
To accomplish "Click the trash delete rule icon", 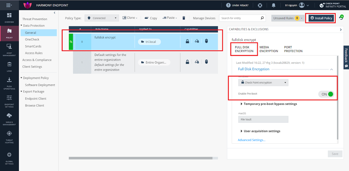I will point(184,18).
